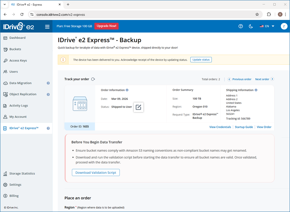Click the My Account person icon
This screenshot has height=212, width=290.
5,117
